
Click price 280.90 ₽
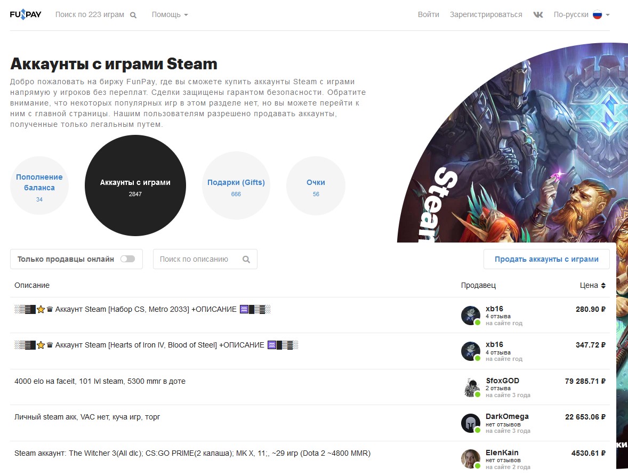tap(590, 310)
